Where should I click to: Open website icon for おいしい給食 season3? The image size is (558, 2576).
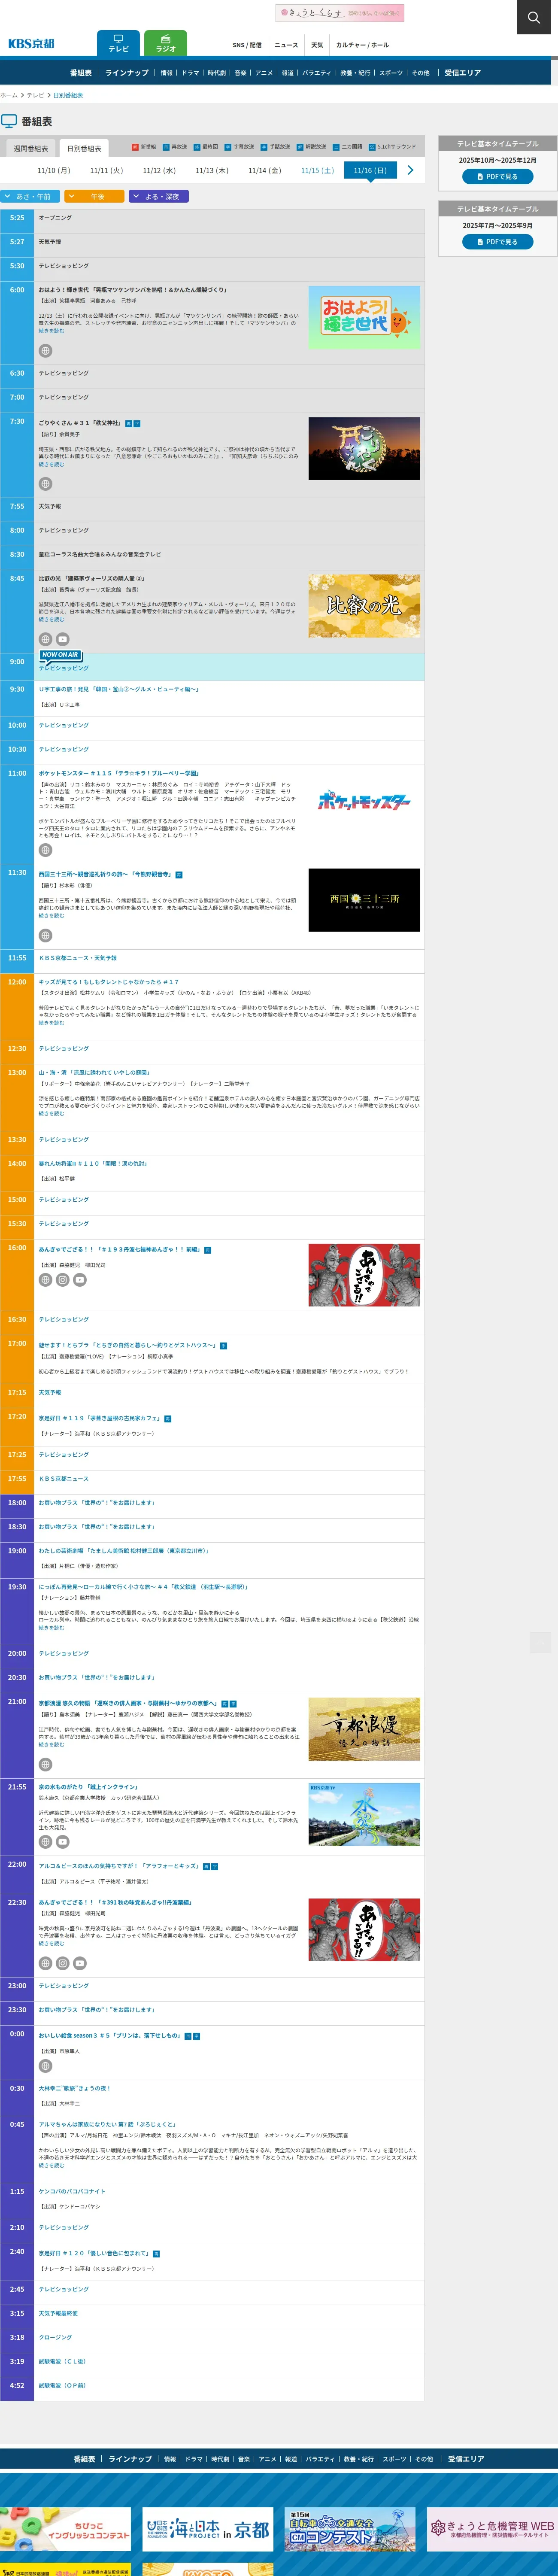click(x=45, y=2066)
